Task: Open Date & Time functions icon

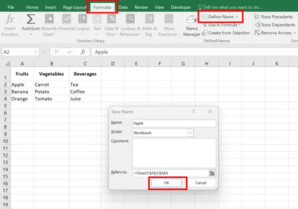Action: [x=111, y=19]
